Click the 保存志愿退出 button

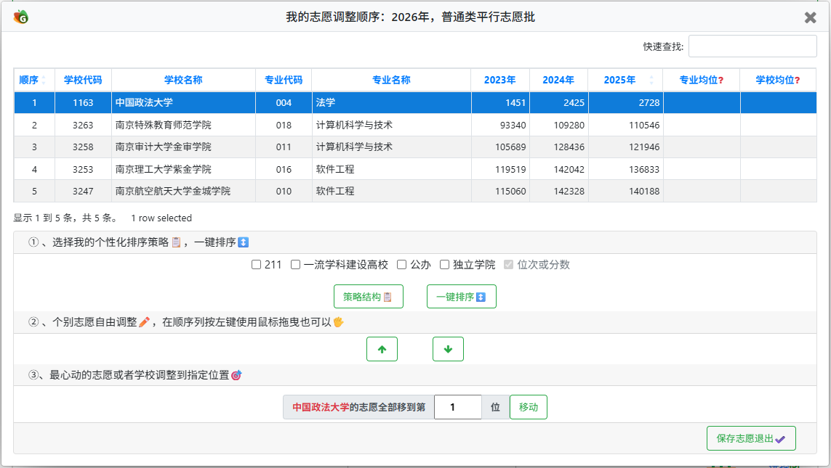[751, 438]
